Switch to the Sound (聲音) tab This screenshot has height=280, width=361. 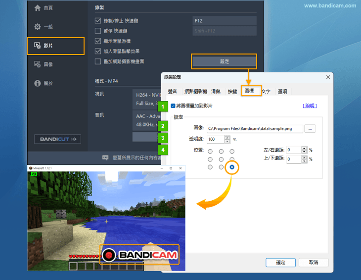(x=173, y=92)
